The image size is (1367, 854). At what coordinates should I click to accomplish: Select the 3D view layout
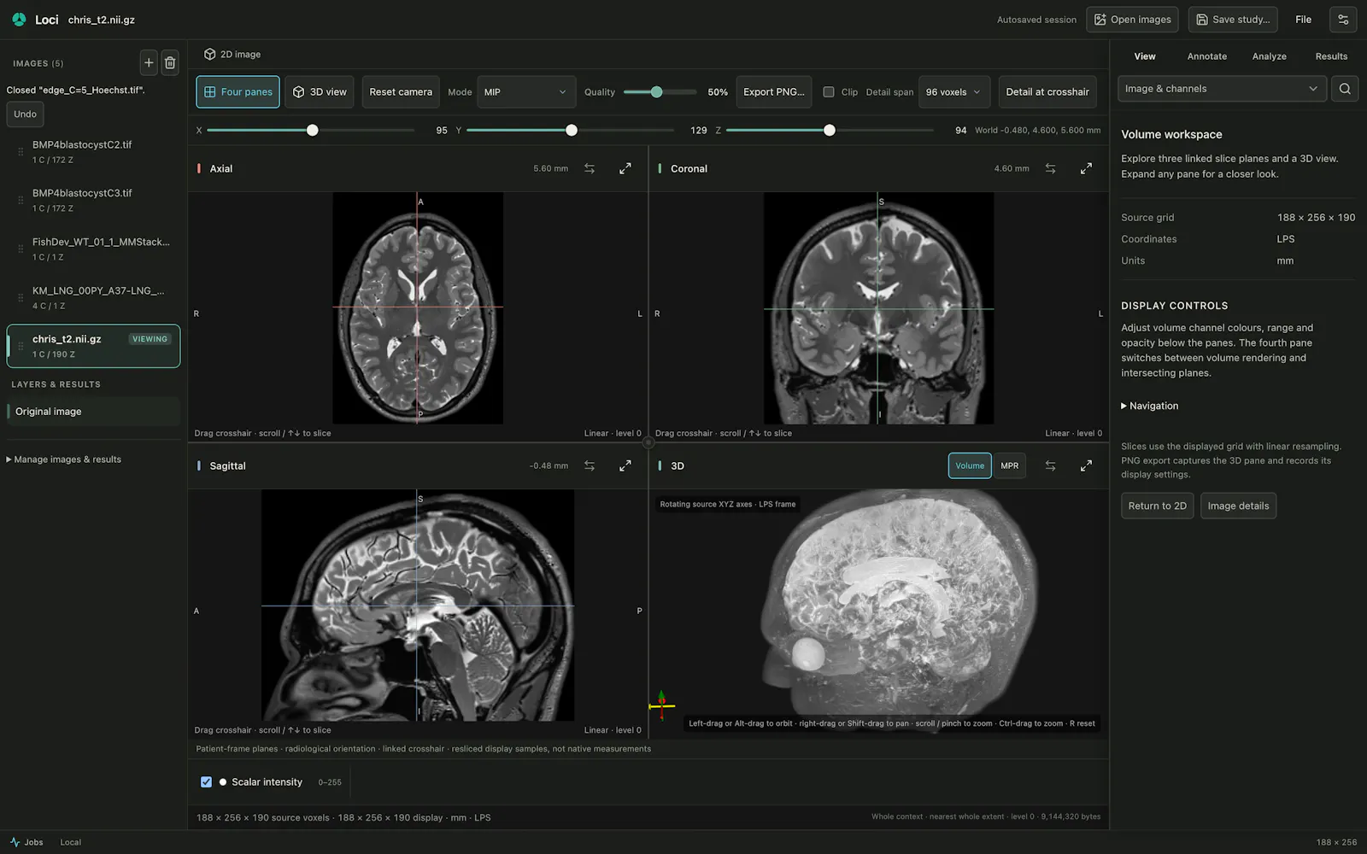click(x=320, y=91)
